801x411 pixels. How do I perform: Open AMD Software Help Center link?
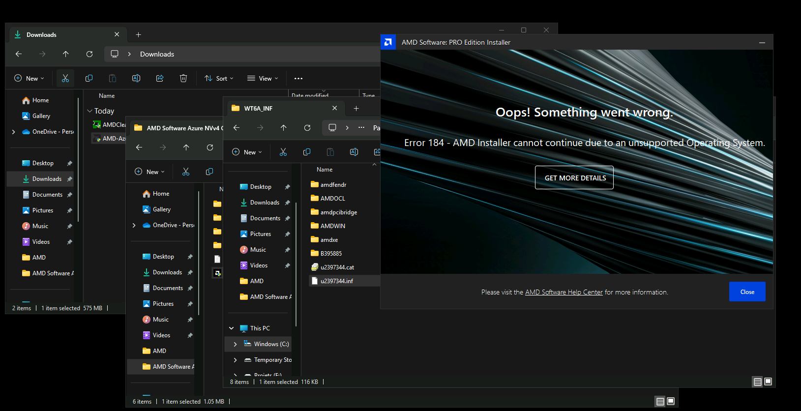(x=564, y=292)
